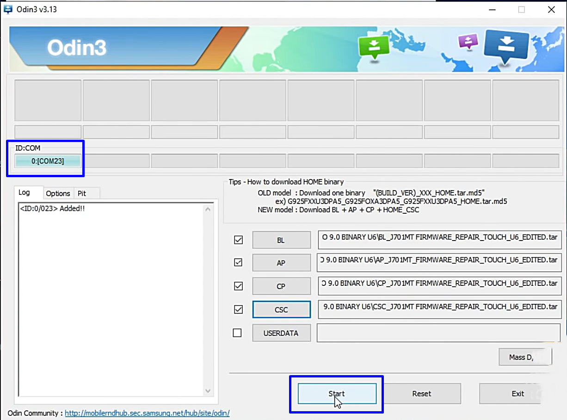
Task: Click the Odin3 banner logo text
Action: pos(76,48)
